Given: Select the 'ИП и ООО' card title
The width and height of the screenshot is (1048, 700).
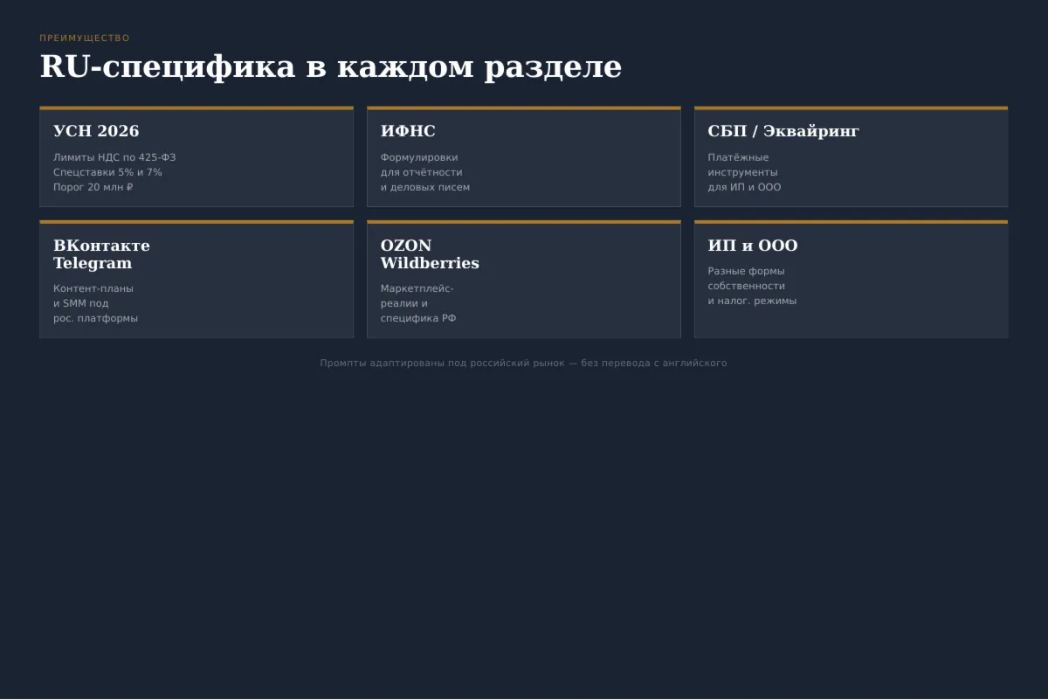Looking at the screenshot, I should (753, 246).
